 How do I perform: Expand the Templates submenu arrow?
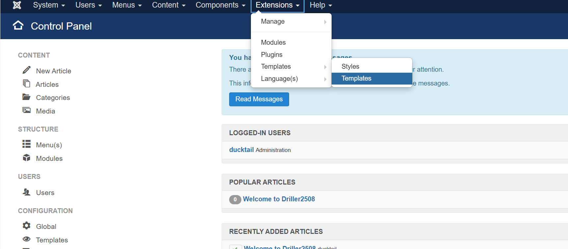click(325, 67)
